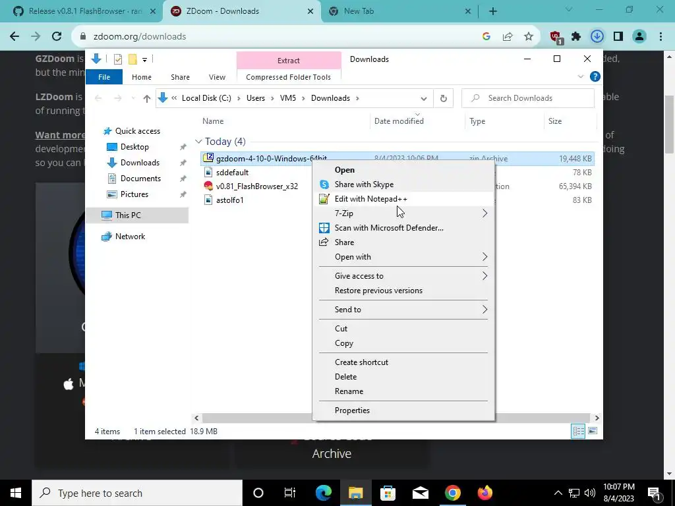Click the Users breadcrumb in address bar
Screen dimensions: 675x506
[x=256, y=98]
